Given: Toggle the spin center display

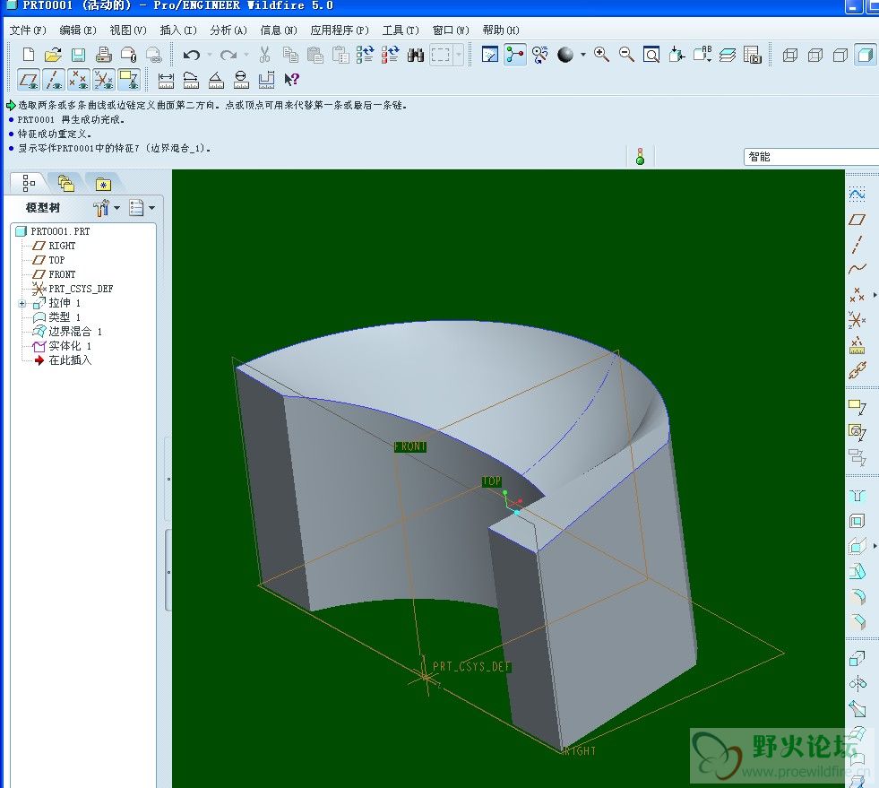Looking at the screenshot, I should tap(514, 55).
